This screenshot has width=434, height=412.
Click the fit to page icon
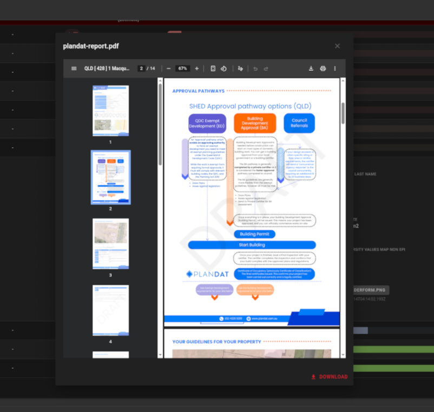coord(213,68)
